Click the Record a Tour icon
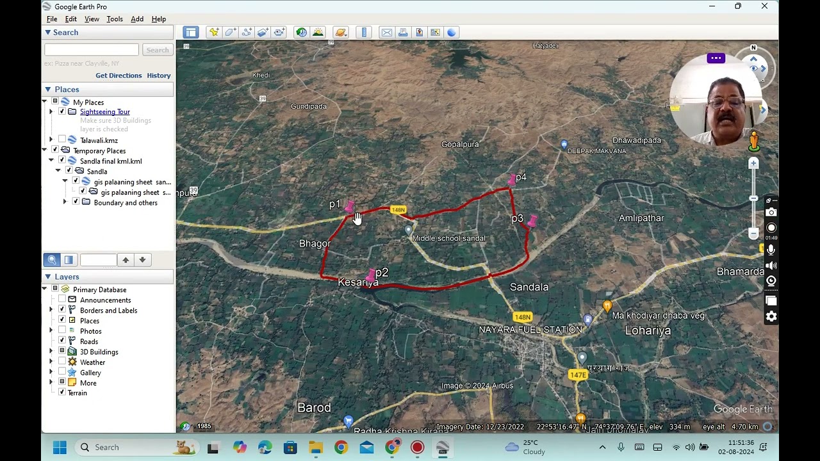 pyautogui.click(x=279, y=32)
